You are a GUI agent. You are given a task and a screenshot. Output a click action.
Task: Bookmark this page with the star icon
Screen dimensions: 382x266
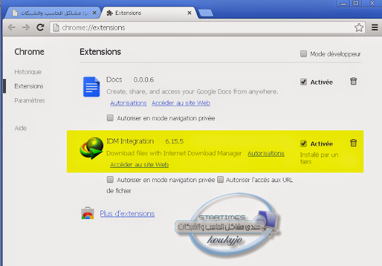point(359,27)
